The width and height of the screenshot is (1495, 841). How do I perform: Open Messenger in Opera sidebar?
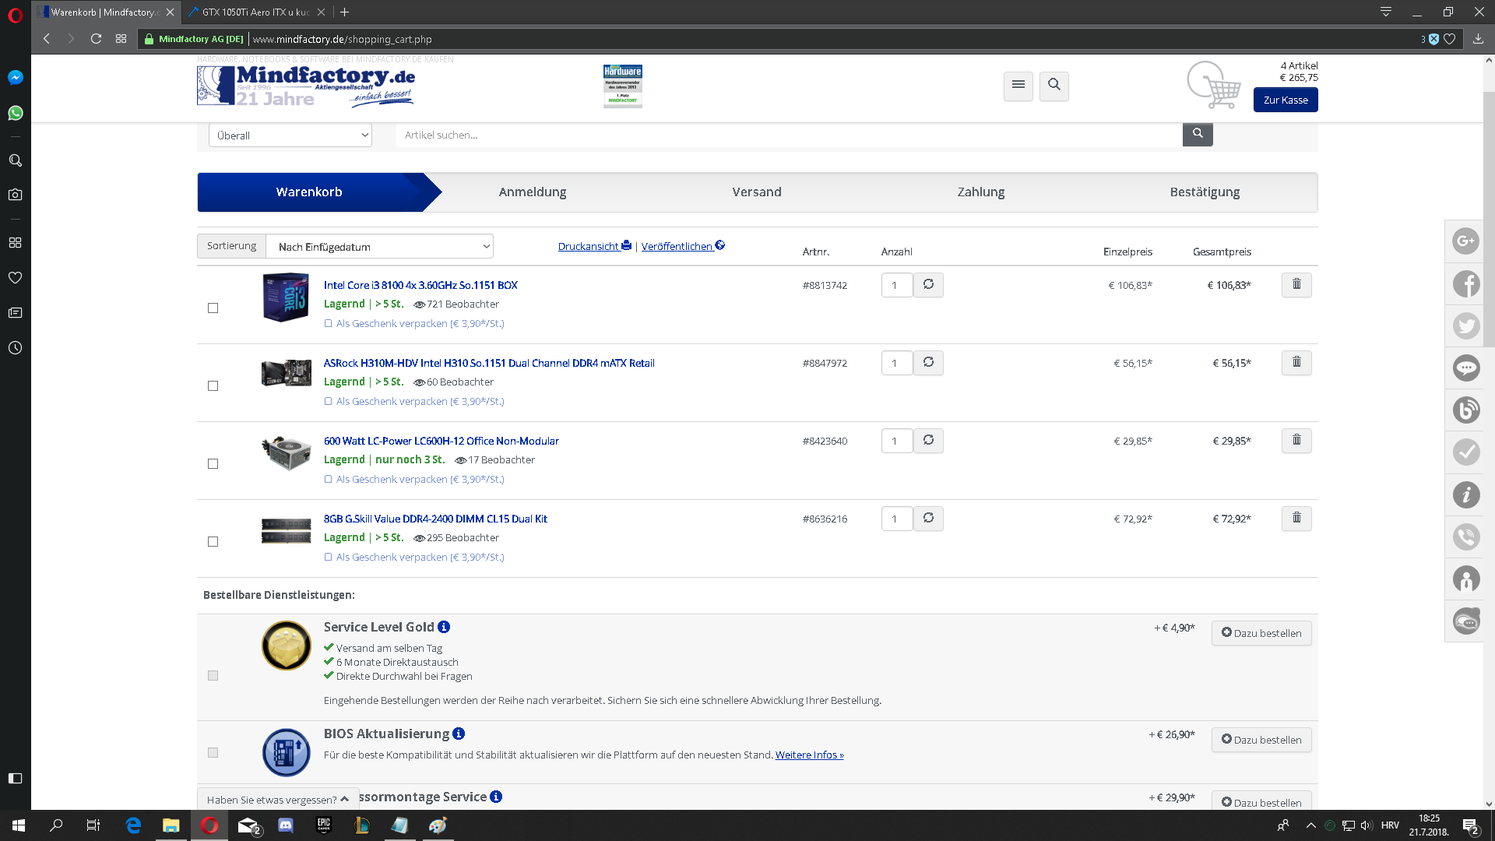pos(15,77)
